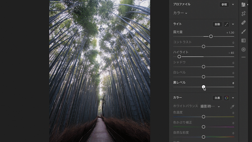252x142 pixels.
Task: Click the 色温度 value 0
Action: [x=233, y=113]
